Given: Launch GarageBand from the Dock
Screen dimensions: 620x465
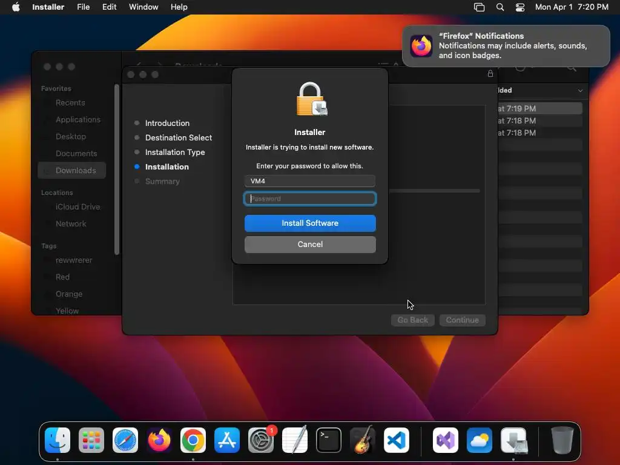Looking at the screenshot, I should [363, 440].
